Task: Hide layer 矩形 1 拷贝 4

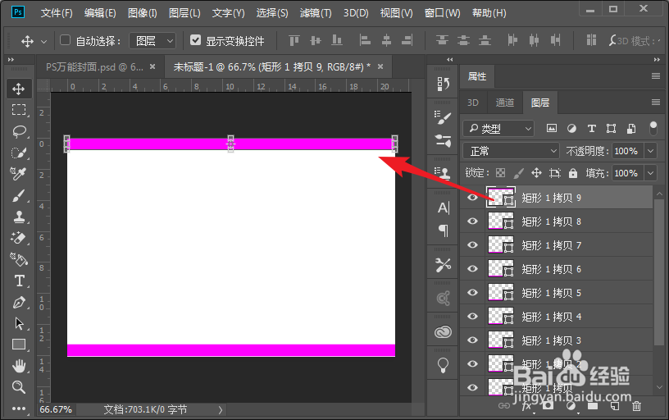Action: [x=472, y=317]
